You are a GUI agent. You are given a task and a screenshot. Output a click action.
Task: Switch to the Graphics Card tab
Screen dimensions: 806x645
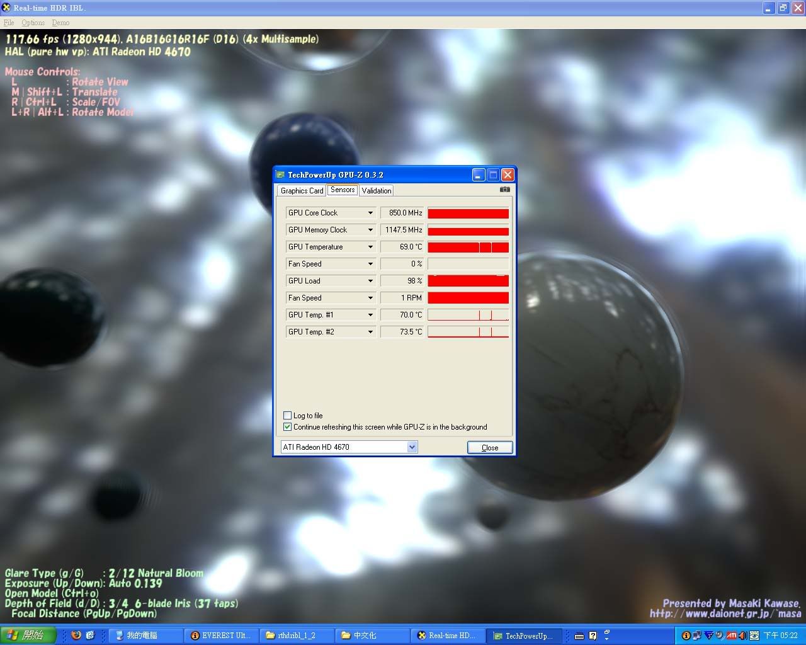pyautogui.click(x=302, y=190)
